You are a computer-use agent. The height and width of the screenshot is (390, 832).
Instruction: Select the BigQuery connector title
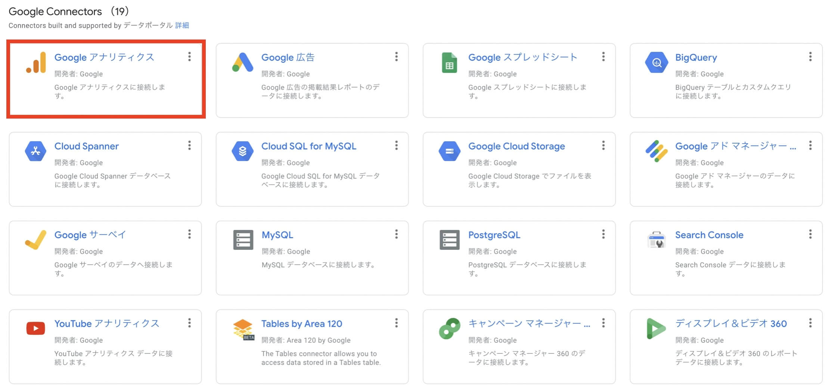coord(696,58)
